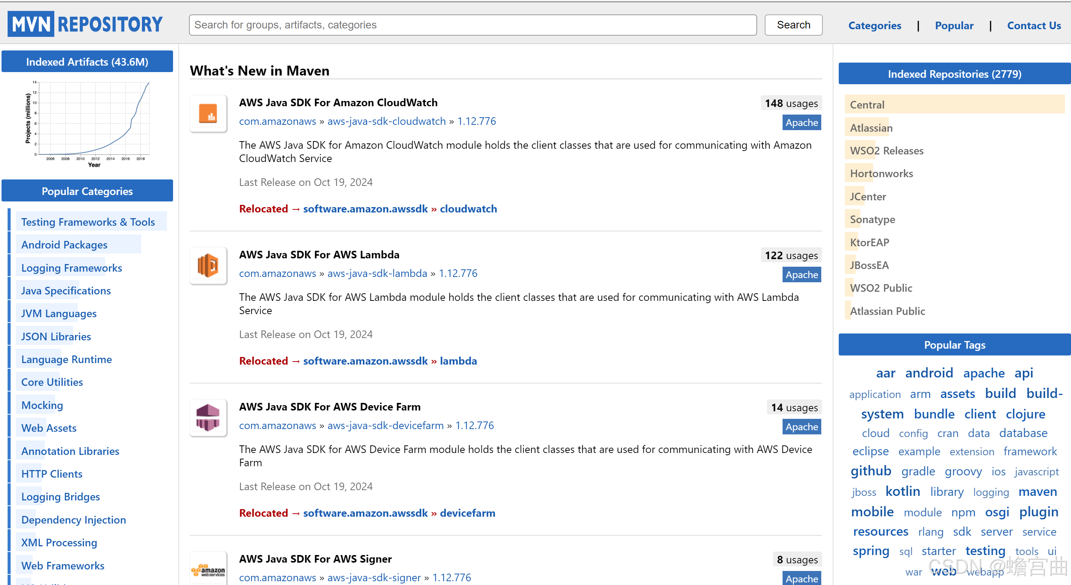Open Popular in the top navigation
This screenshot has height=585, width=1071.
coord(954,26)
